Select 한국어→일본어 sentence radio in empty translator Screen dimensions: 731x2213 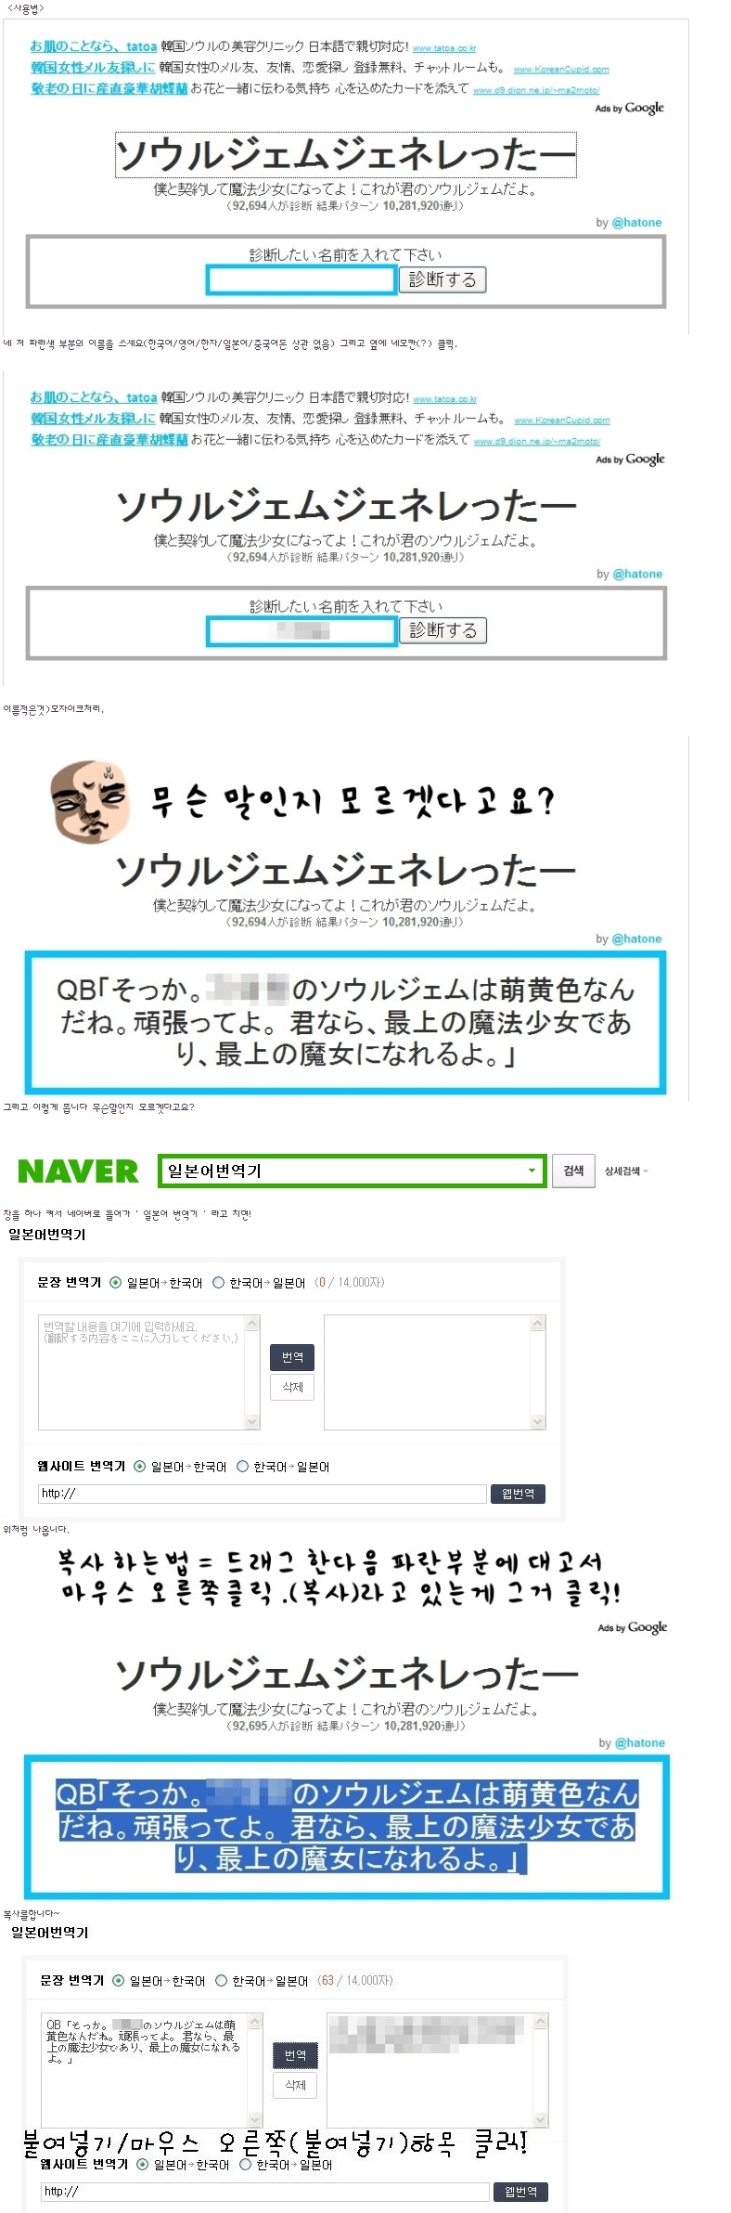tap(219, 1283)
